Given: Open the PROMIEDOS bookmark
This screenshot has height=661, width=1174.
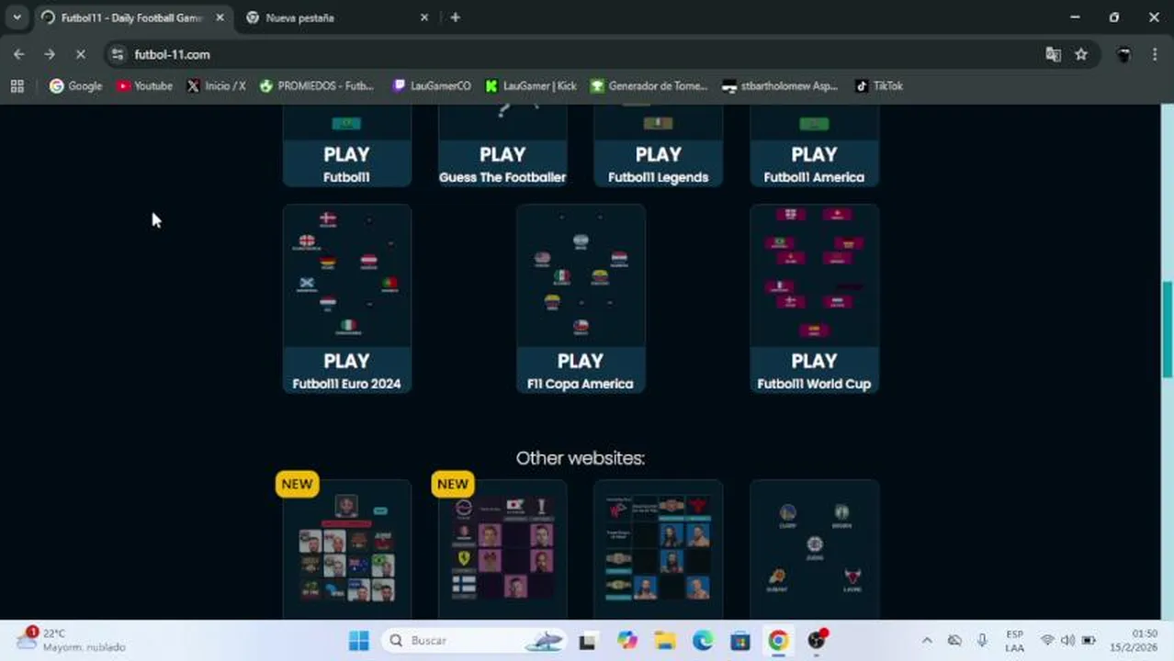Looking at the screenshot, I should [317, 85].
